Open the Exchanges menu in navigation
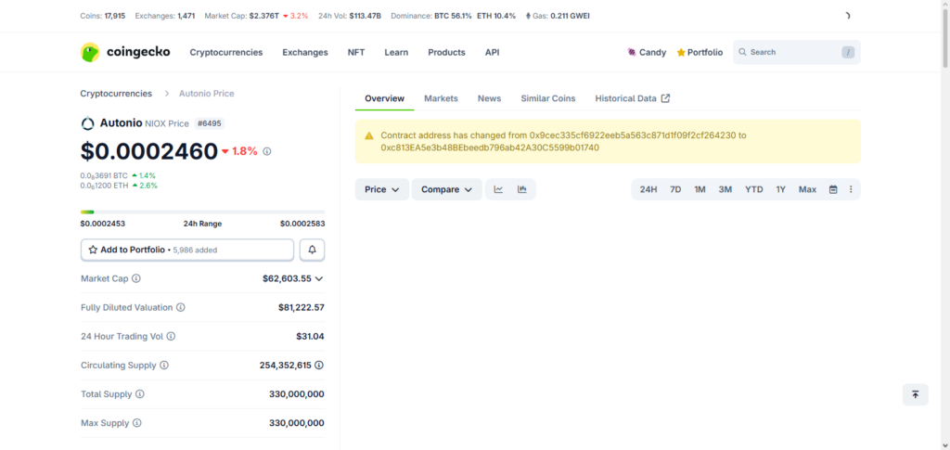This screenshot has height=450, width=950. coord(305,53)
